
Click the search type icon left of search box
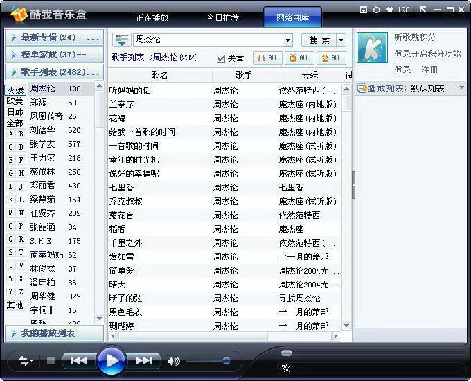click(121, 39)
